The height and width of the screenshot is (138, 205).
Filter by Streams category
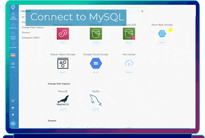coord(26,32)
